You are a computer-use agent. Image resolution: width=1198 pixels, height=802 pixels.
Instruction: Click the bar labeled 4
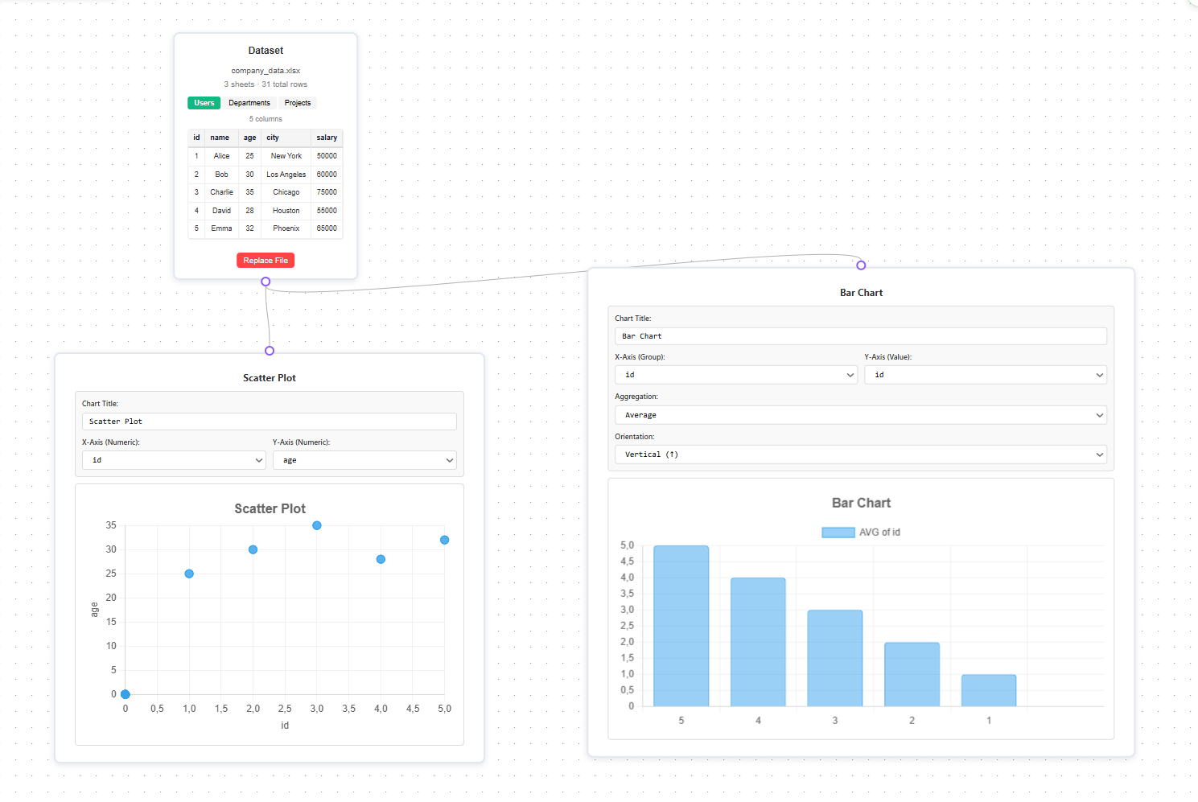click(758, 642)
